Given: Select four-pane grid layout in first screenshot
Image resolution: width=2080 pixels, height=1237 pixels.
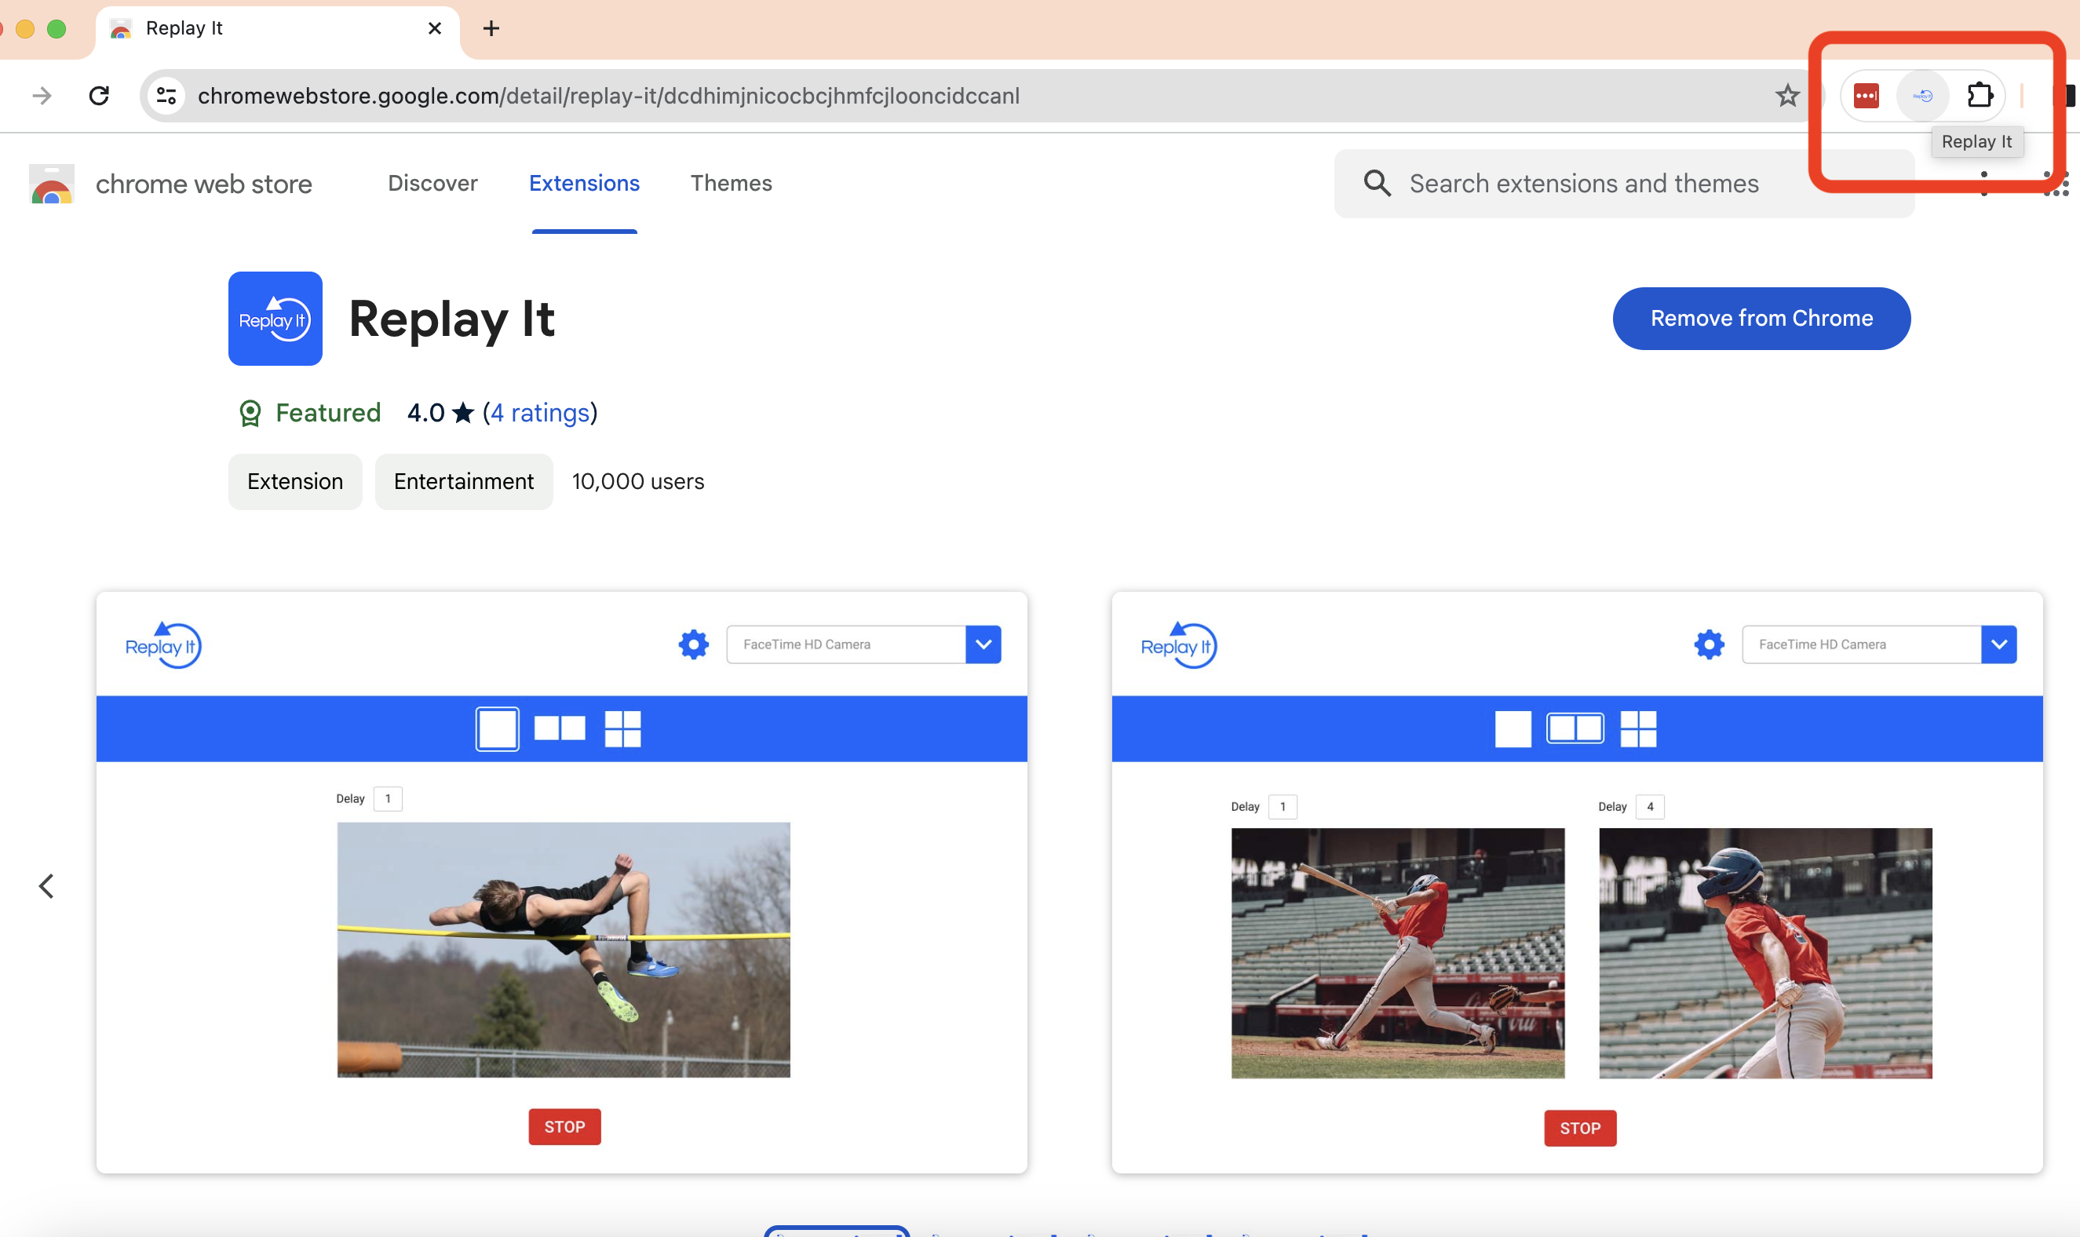Looking at the screenshot, I should (622, 728).
